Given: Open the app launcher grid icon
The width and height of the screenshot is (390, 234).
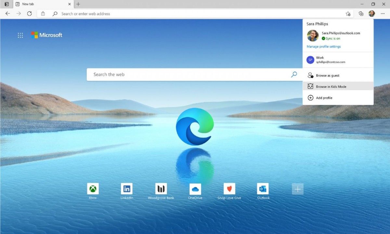Looking at the screenshot, I should click(20, 35).
